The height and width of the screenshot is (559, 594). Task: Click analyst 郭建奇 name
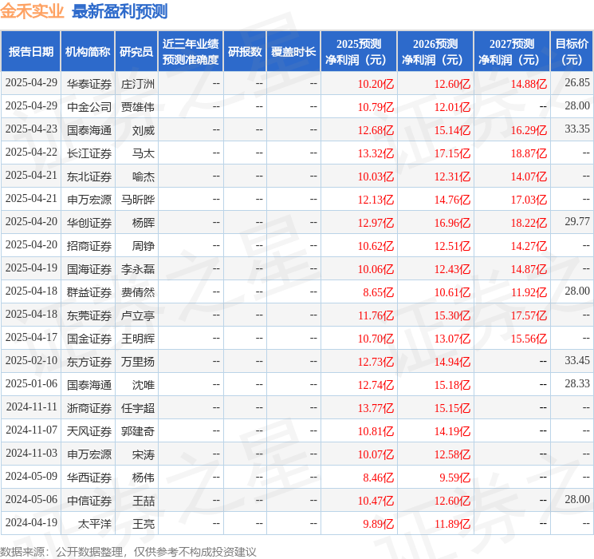(x=137, y=431)
